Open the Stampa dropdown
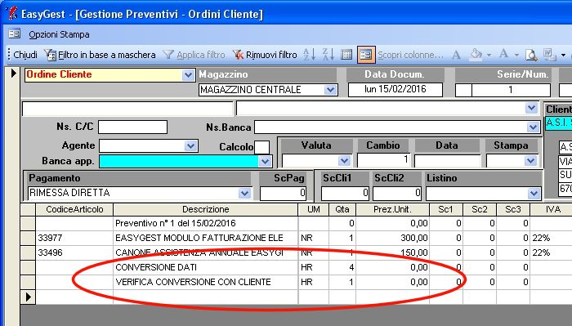The width and height of the screenshot is (572, 326). 530,160
